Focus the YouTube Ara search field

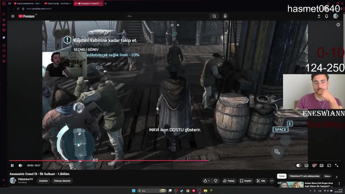tap(167, 16)
